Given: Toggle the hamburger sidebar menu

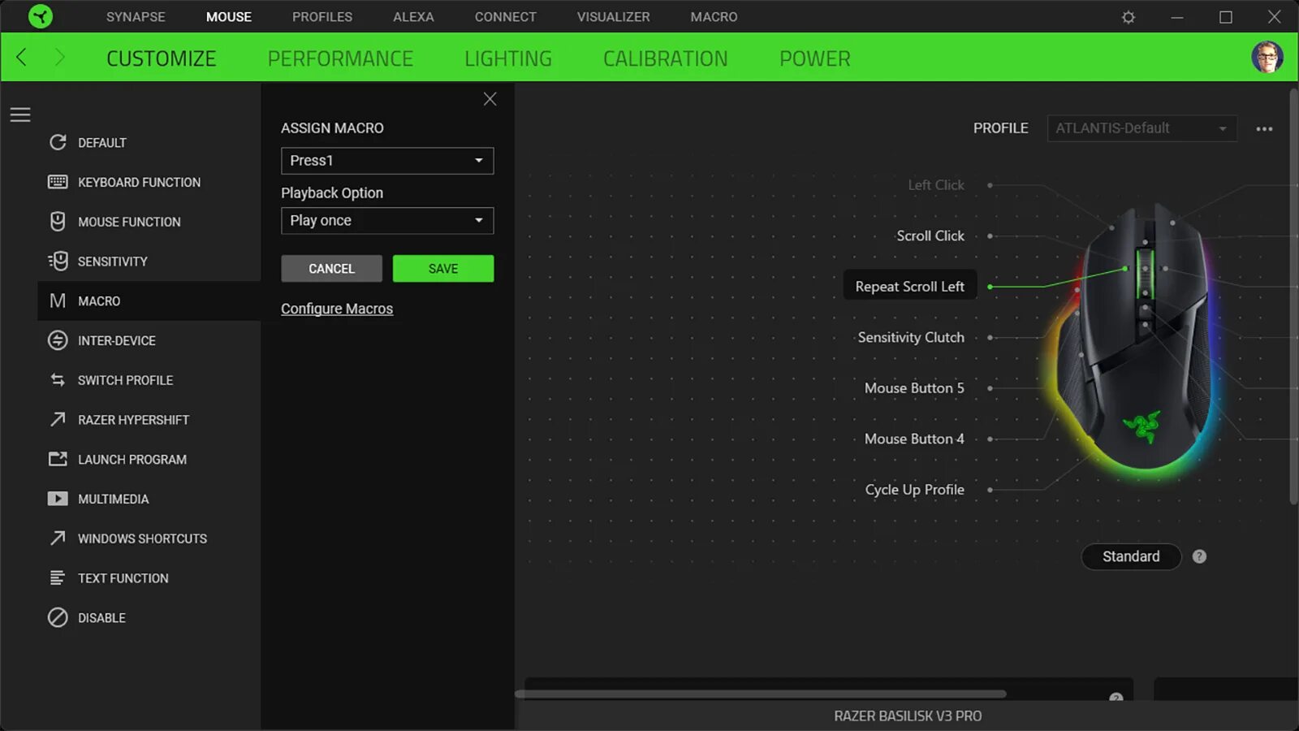Looking at the screenshot, I should click(x=20, y=115).
